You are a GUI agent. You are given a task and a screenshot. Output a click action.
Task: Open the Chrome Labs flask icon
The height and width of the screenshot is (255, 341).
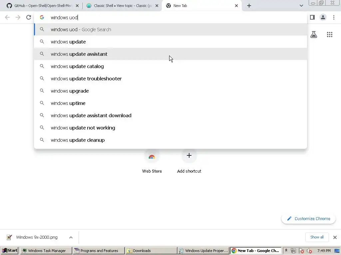(x=314, y=35)
